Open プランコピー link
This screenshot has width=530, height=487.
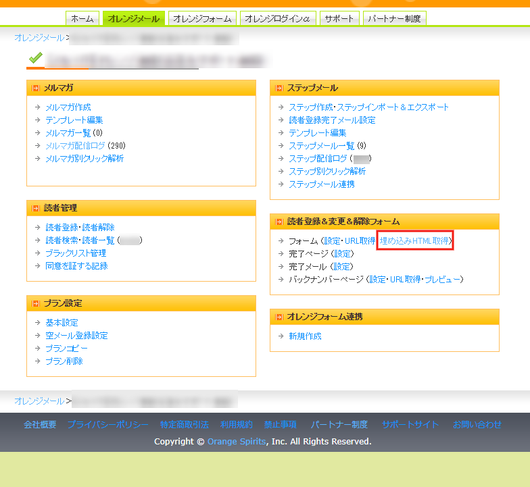click(x=66, y=349)
